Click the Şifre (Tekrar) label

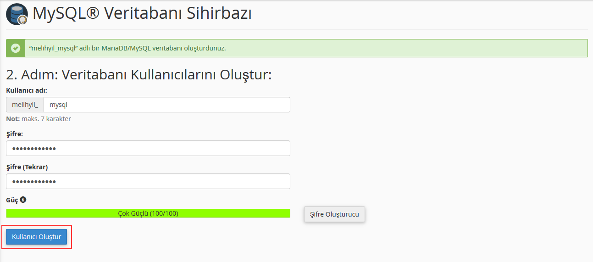coord(27,167)
